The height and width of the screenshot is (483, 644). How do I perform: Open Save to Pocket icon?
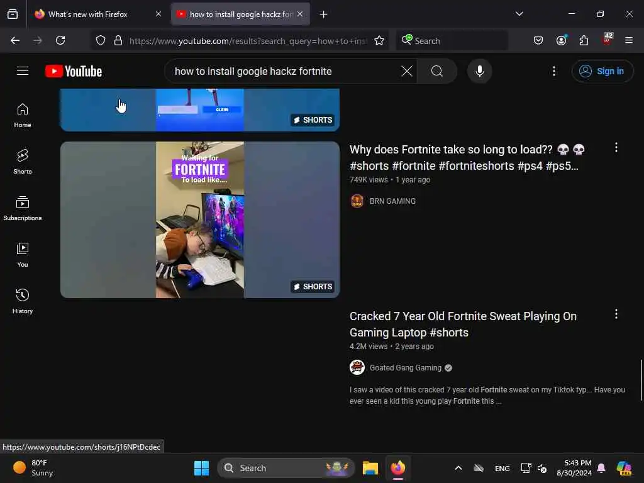[x=538, y=40]
